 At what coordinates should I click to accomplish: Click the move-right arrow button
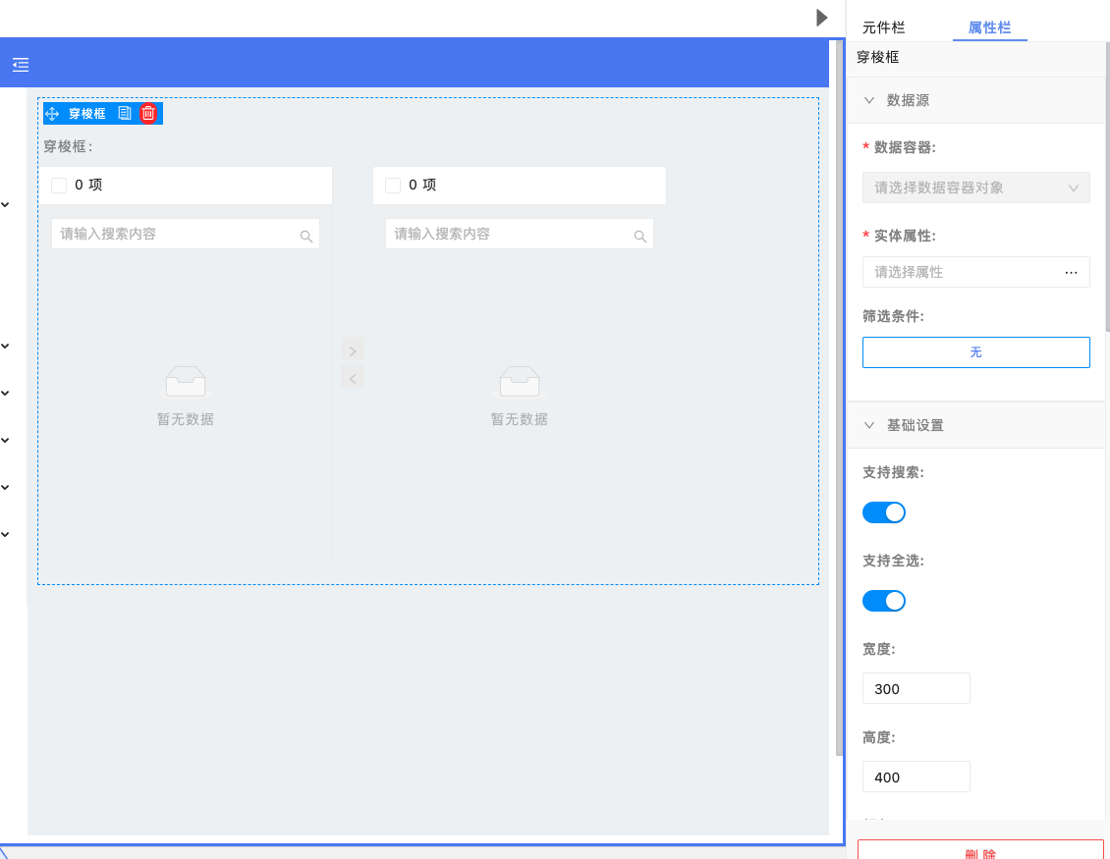(x=353, y=350)
